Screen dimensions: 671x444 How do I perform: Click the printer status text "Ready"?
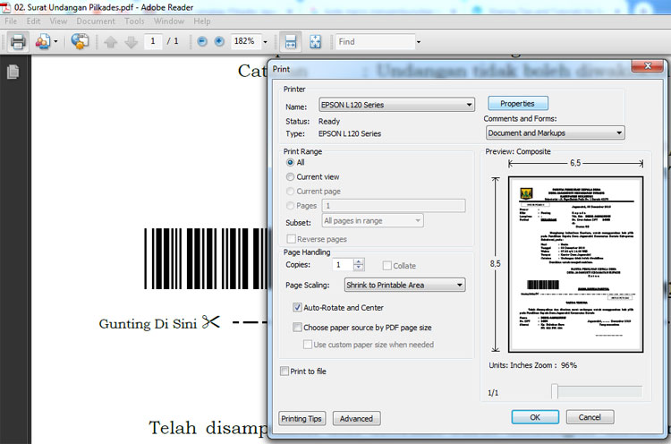point(329,121)
